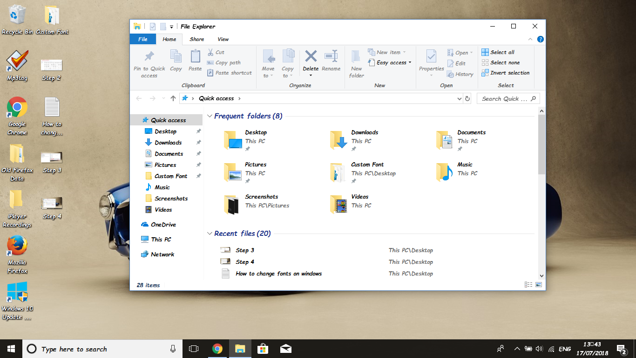Refresh the view with the address bar icon
Image resolution: width=636 pixels, height=358 pixels.
(x=467, y=98)
